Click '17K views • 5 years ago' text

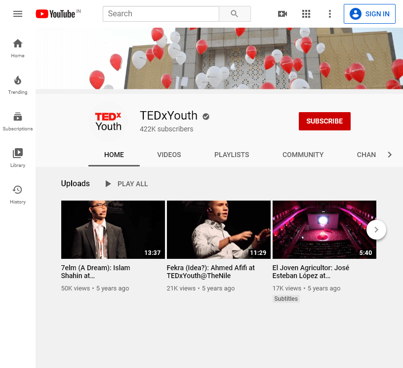(x=306, y=288)
